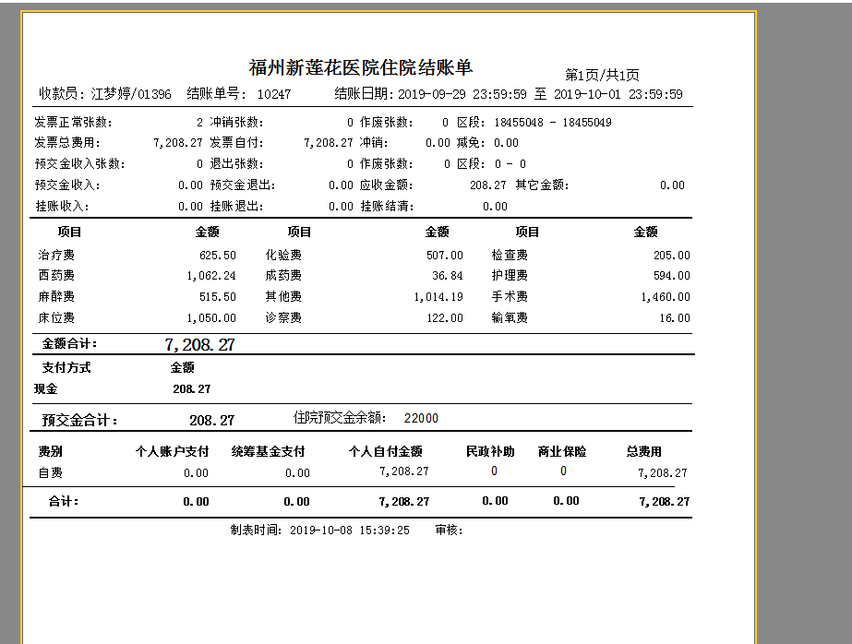Click 审核 label
Screen dimensions: 852x644
click(449, 531)
